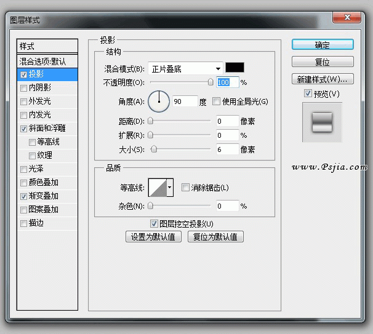Open the contour (等高线) curve thumbnail
This screenshot has height=334, width=373.
click(x=157, y=188)
